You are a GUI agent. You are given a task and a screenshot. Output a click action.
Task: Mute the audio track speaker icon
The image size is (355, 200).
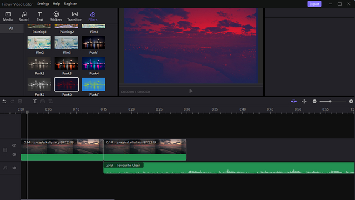click(x=14, y=168)
